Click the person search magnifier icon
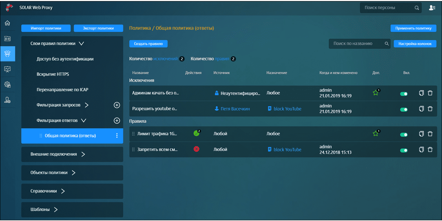This screenshot has height=221, width=442. point(417,8)
